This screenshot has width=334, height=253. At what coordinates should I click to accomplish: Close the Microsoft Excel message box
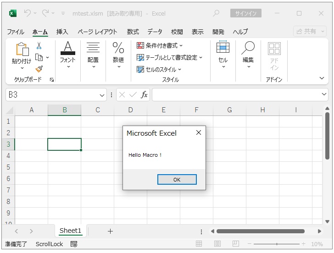tap(199, 132)
